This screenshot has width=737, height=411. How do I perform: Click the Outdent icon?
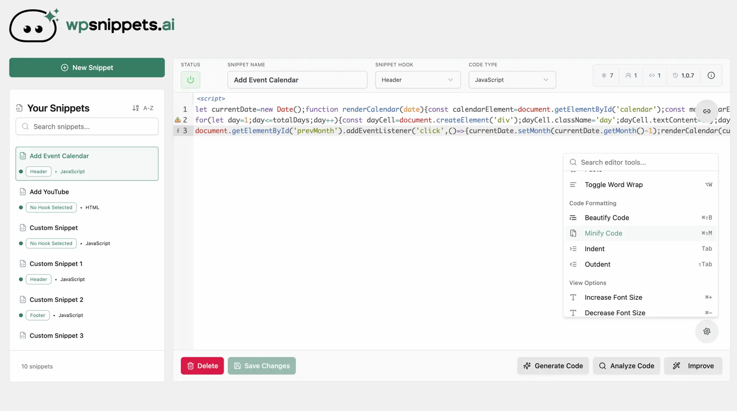[573, 264]
